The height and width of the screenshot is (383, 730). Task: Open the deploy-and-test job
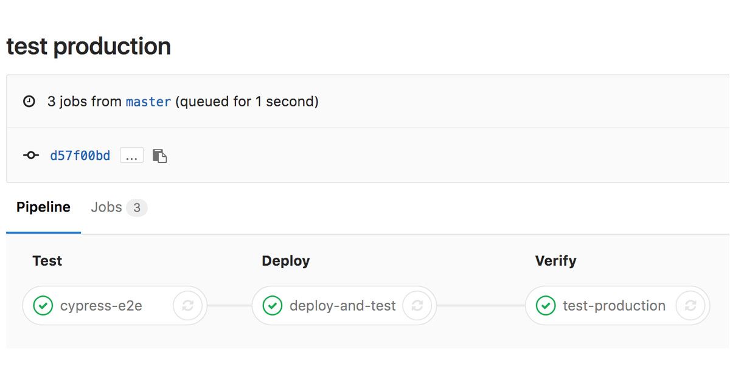tap(342, 305)
